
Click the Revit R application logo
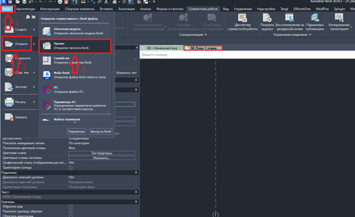point(3,2)
